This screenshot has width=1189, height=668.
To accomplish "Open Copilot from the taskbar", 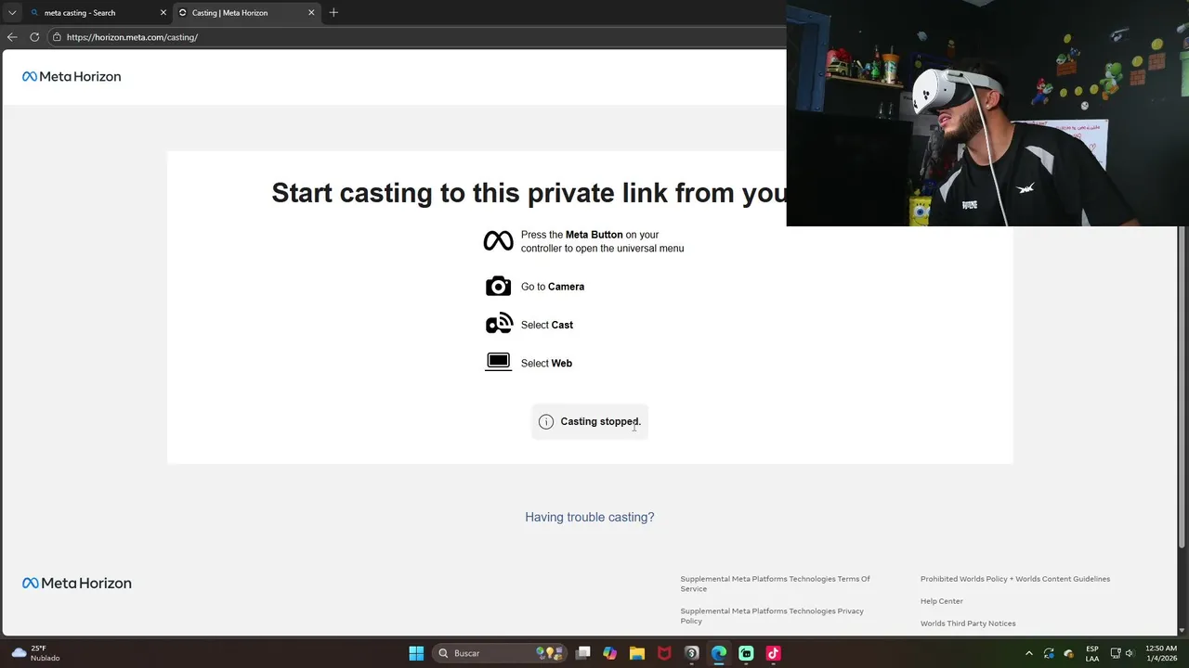I will coord(609,653).
